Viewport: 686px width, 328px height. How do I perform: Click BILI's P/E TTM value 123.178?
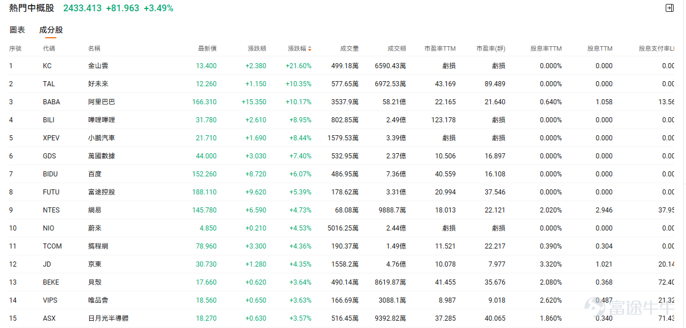pyautogui.click(x=443, y=120)
